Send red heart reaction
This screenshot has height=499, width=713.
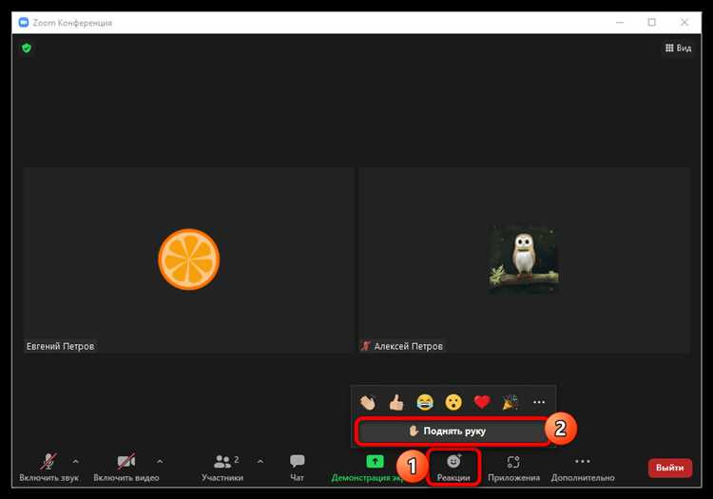coord(482,402)
